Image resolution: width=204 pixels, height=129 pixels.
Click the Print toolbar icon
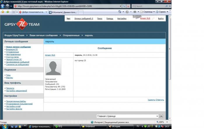click(x=135, y=12)
